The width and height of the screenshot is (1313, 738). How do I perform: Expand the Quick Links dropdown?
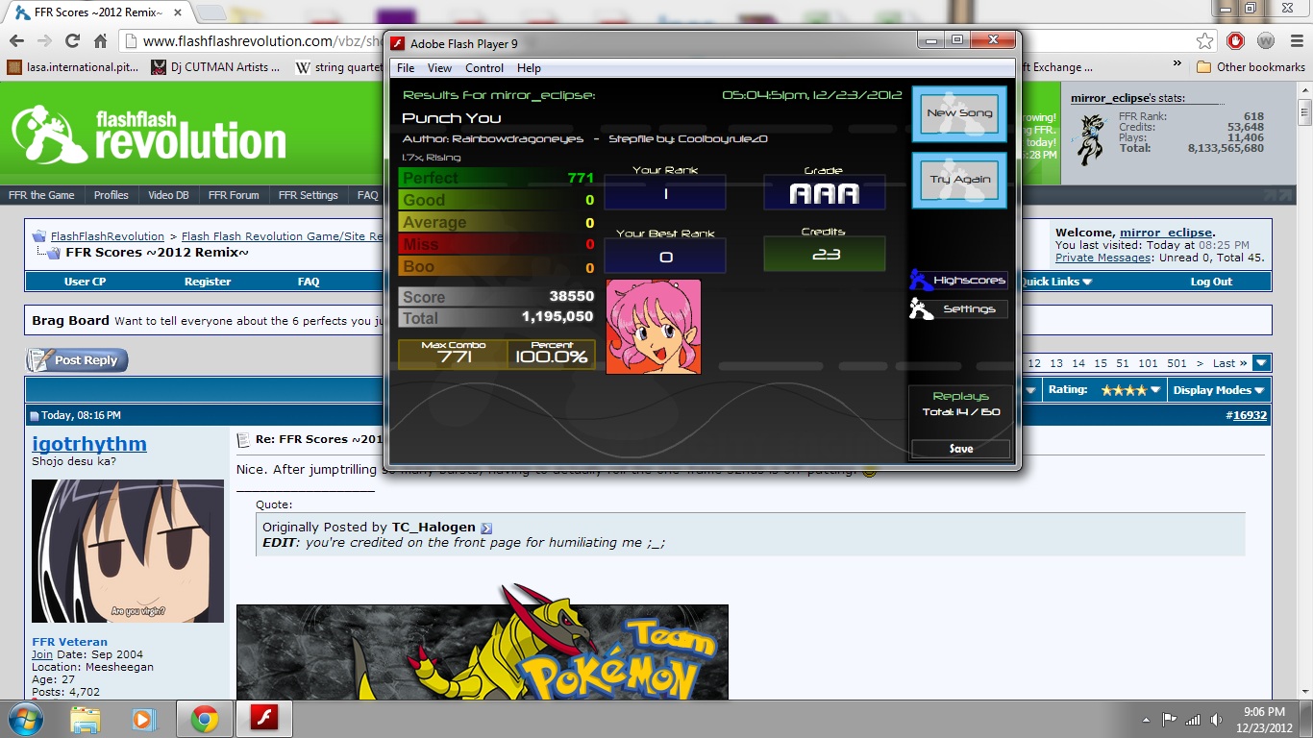pyautogui.click(x=1056, y=282)
